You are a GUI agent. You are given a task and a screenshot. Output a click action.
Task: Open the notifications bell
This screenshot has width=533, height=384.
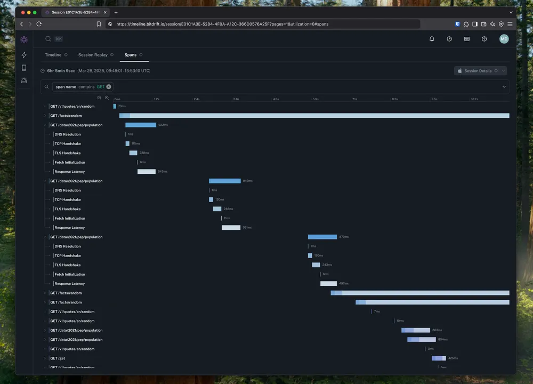(432, 39)
